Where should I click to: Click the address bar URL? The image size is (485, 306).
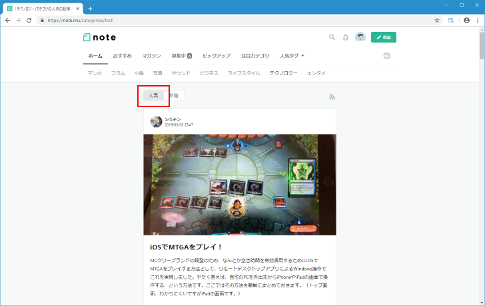[81, 21]
